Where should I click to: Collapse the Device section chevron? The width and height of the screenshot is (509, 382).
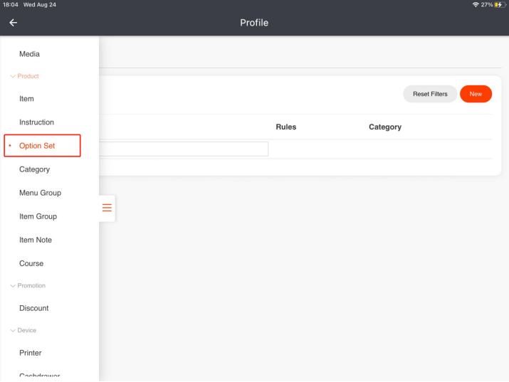click(13, 331)
